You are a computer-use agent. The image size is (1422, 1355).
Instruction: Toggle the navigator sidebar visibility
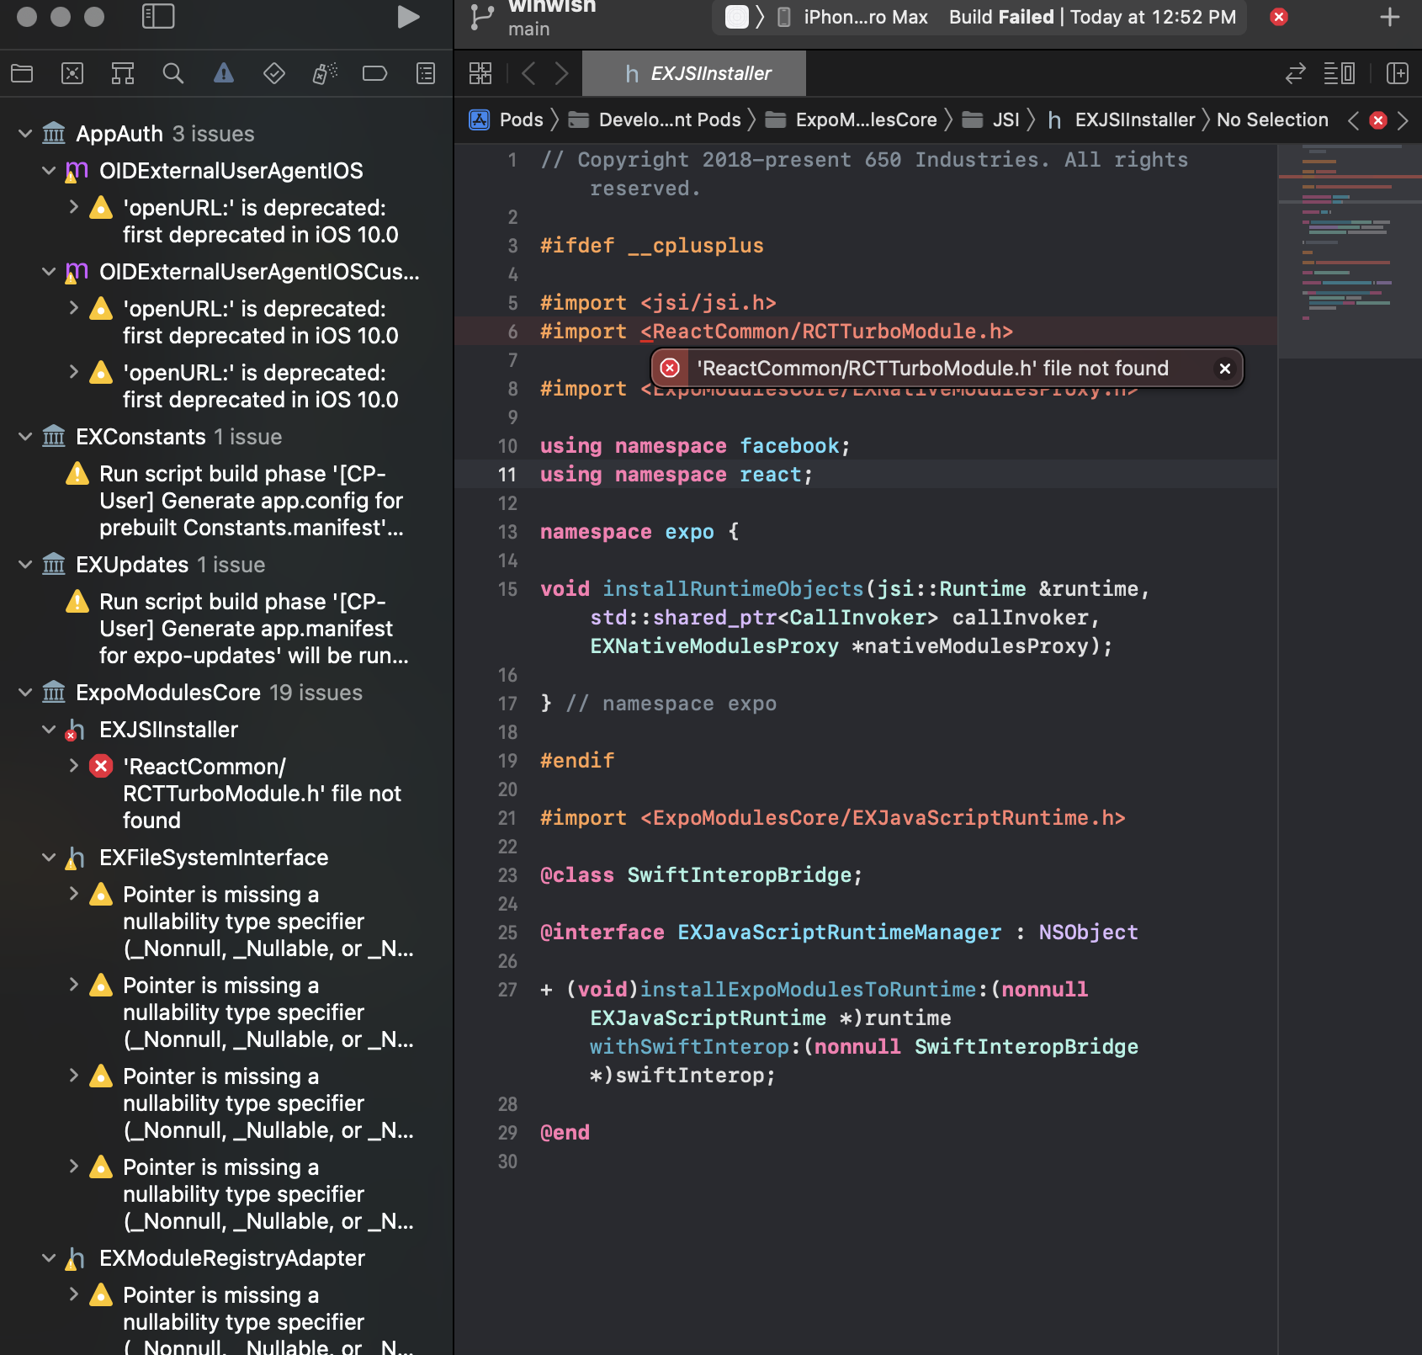tap(158, 16)
